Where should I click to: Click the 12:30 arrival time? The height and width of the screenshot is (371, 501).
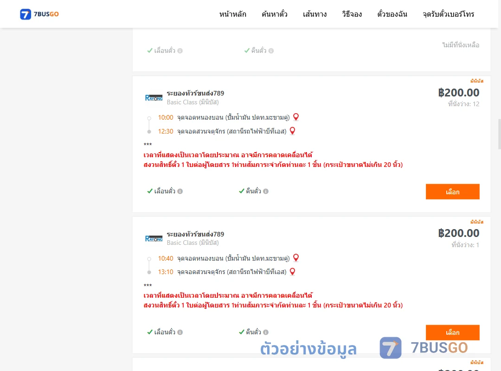(x=166, y=131)
